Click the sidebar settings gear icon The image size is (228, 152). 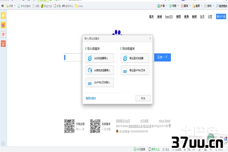coord(3,143)
